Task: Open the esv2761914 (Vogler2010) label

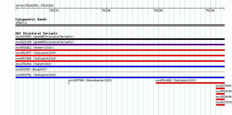Action: [x=34, y=64]
